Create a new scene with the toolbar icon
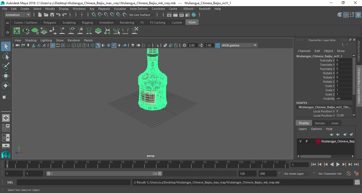 [x=40, y=15]
